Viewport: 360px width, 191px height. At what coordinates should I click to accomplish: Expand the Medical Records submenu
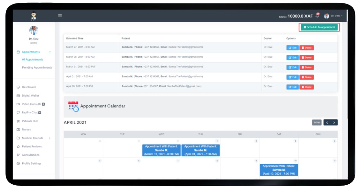click(50, 138)
